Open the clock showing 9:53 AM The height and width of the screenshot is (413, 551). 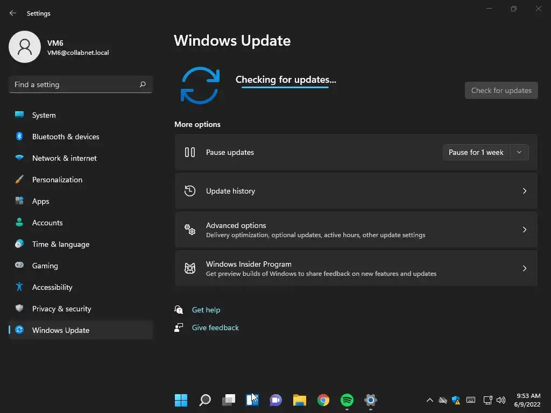tap(527, 400)
